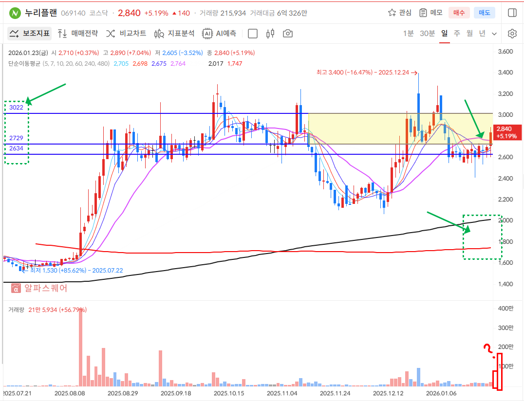This screenshot has width=524, height=401.
Task: Click the red 매수 buy button
Action: (x=459, y=13)
